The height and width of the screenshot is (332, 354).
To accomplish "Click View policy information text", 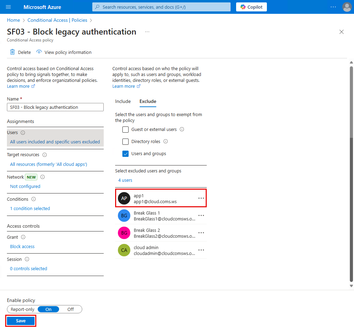I will 68,52.
